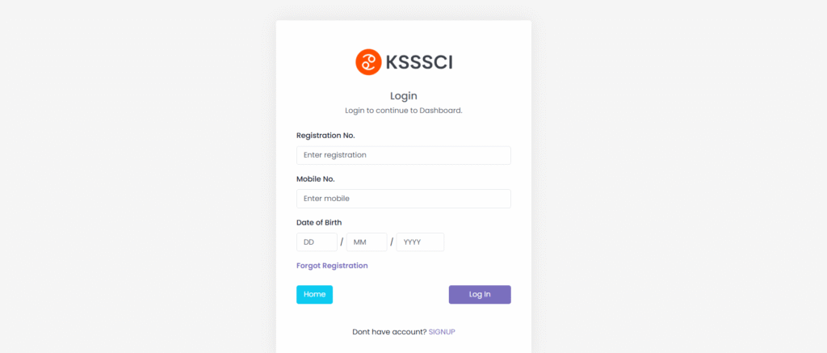The width and height of the screenshot is (827, 353).
Task: Click the Registration No. label
Action: (325, 136)
